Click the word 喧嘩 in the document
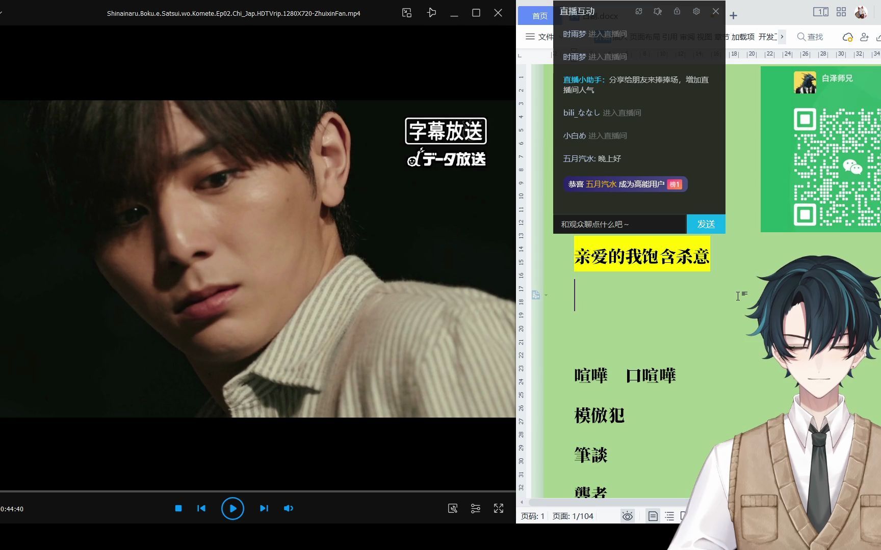881x550 pixels. point(591,375)
